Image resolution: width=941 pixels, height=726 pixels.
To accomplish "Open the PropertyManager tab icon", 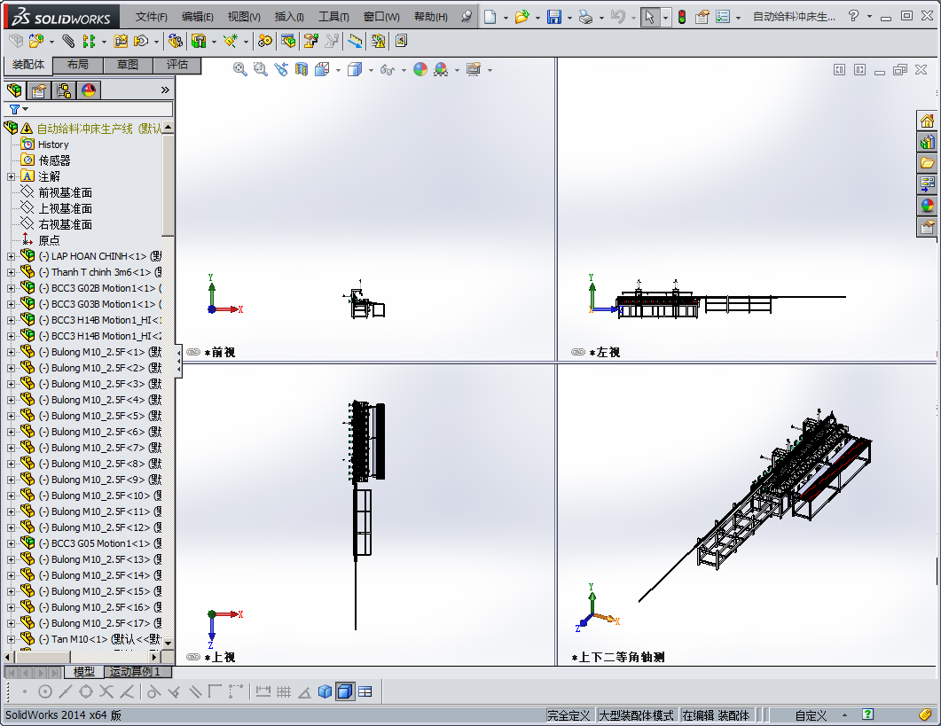I will pyautogui.click(x=39, y=90).
